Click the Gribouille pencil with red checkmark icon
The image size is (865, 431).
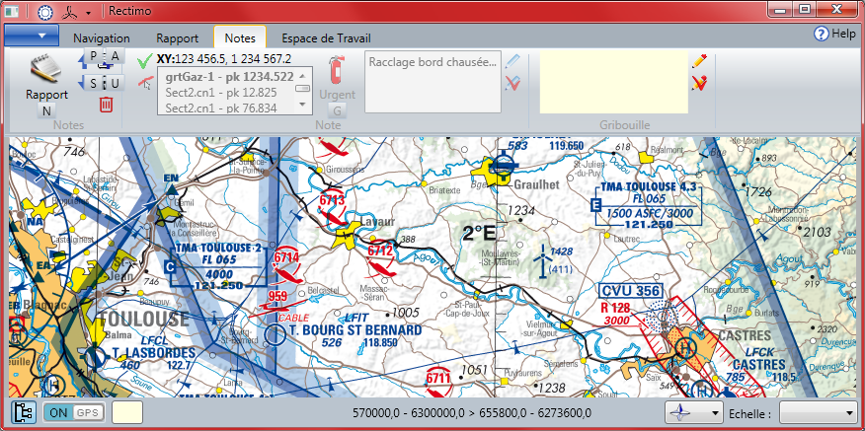click(x=699, y=83)
